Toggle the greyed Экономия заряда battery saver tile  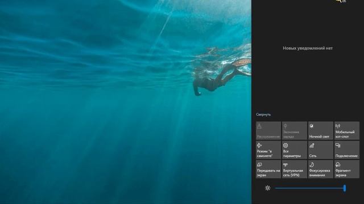(x=295, y=131)
